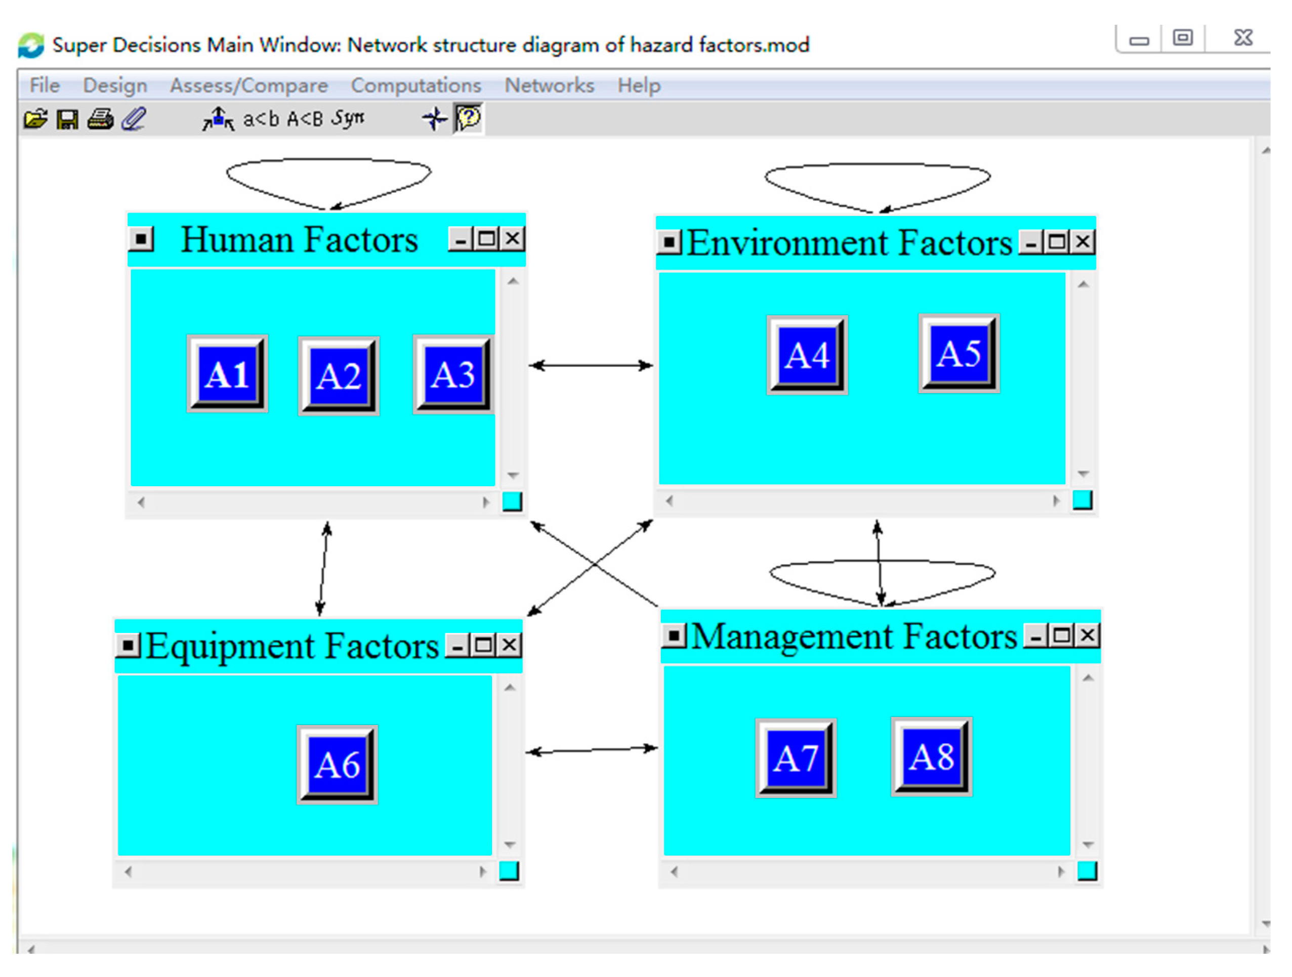Click the A<B cluster comparison icon
The width and height of the screenshot is (1292, 977).
coord(304,119)
